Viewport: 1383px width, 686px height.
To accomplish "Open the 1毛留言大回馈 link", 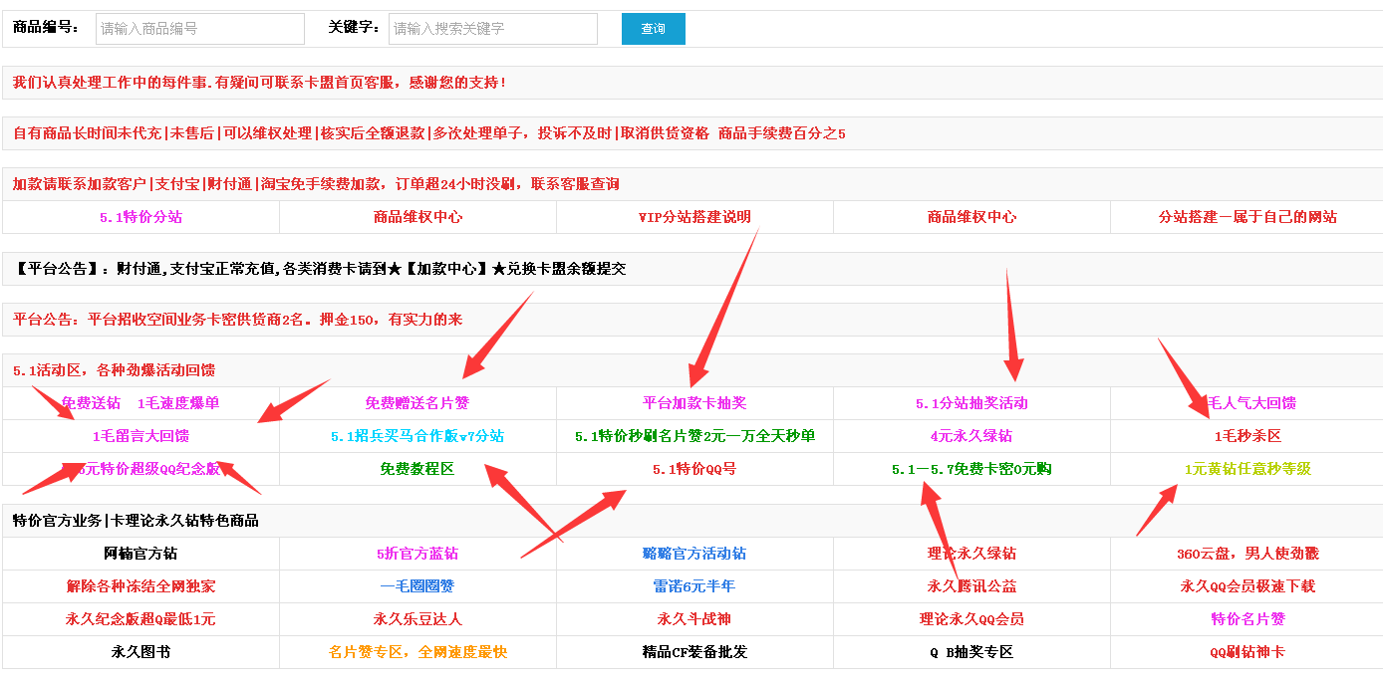I will click(139, 436).
